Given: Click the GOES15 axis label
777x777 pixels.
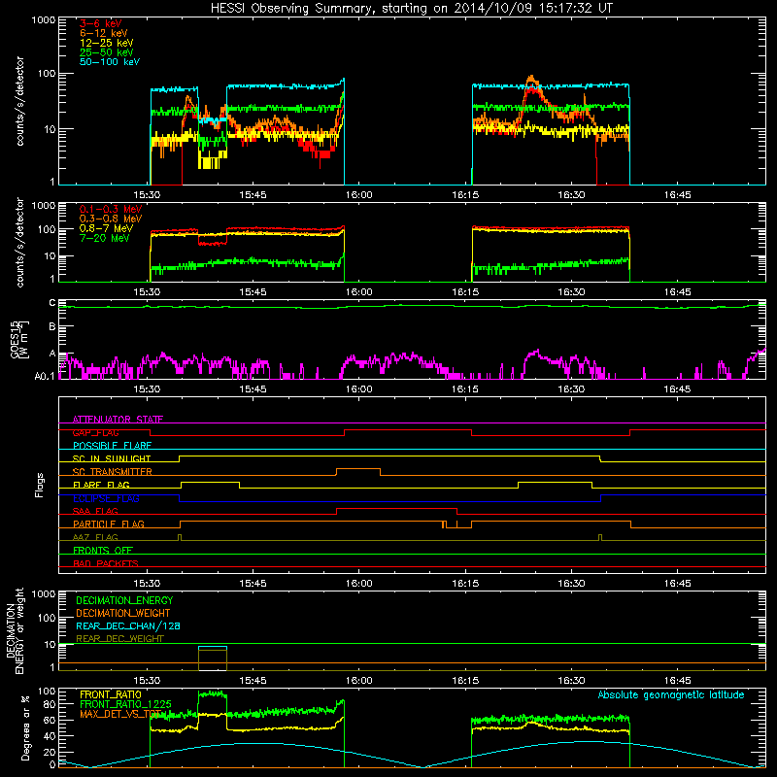Looking at the screenshot, I should tap(18, 340).
